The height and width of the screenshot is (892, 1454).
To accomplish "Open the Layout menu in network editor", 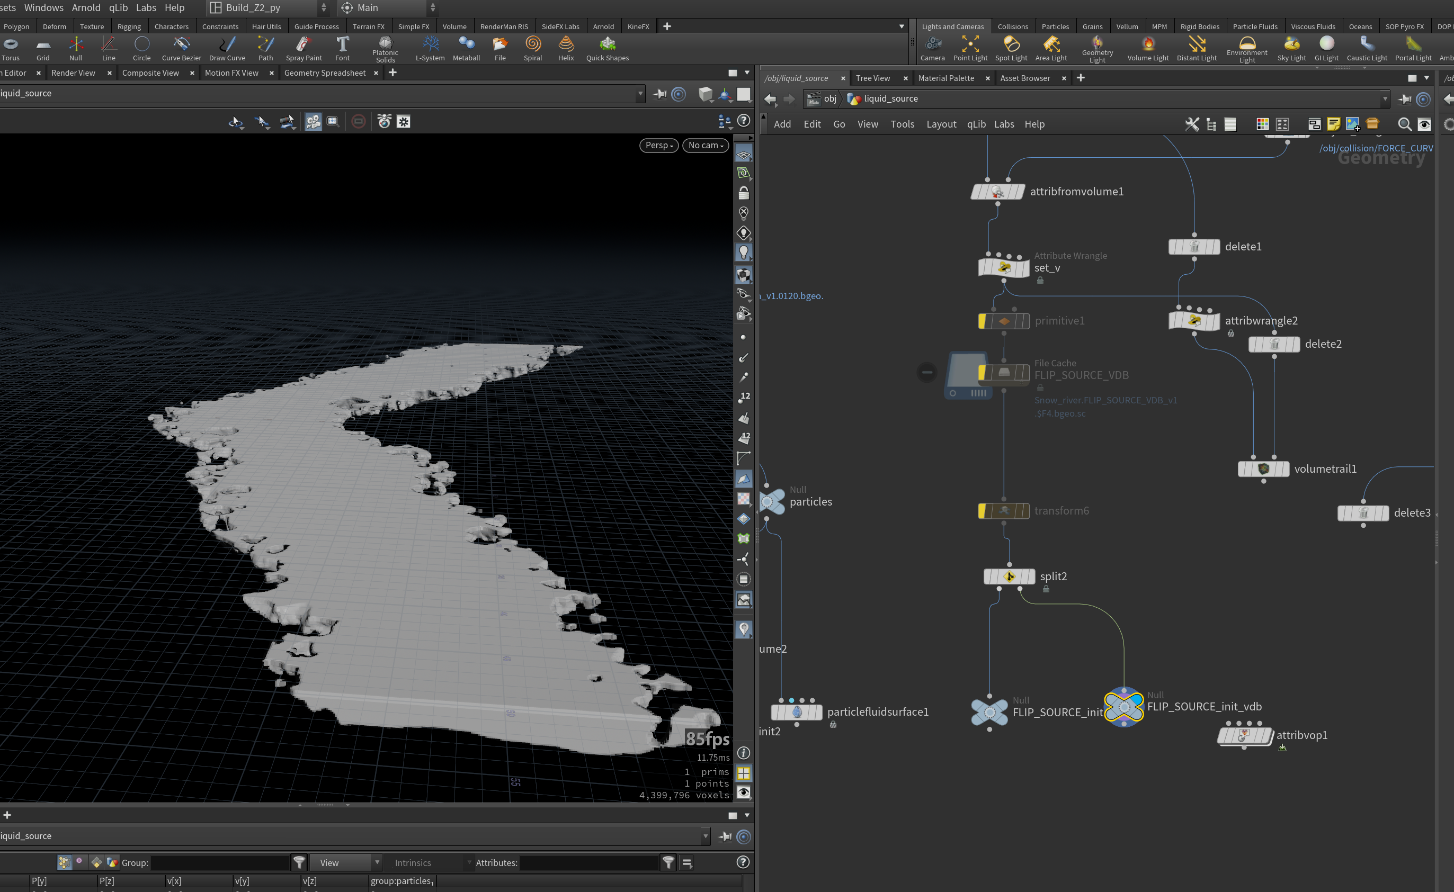I will tap(941, 124).
